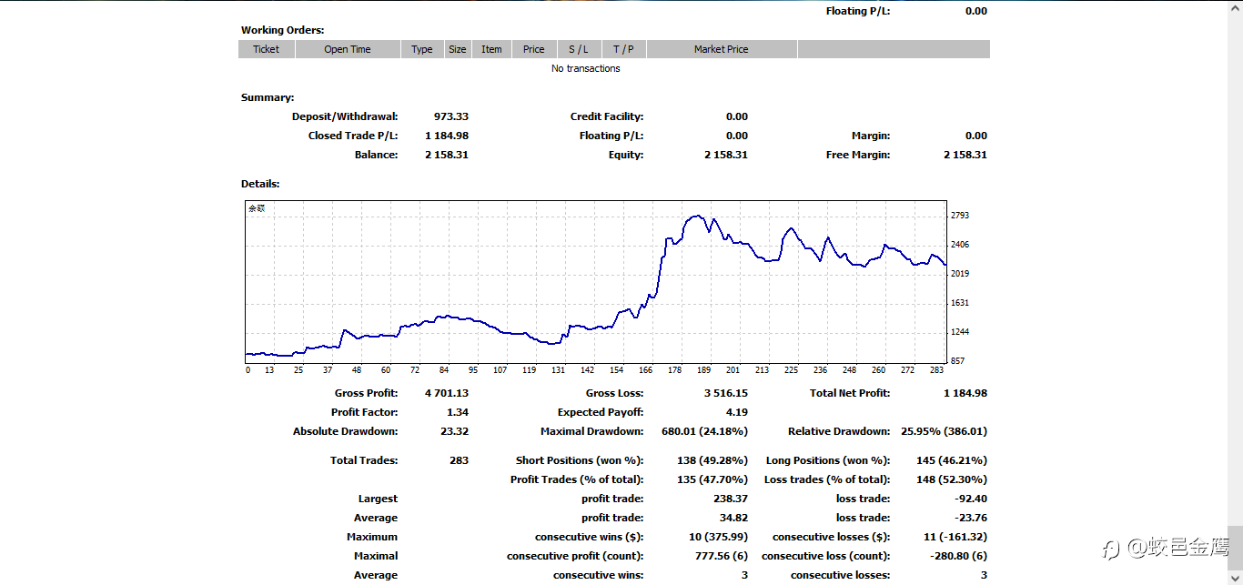Viewport: 1243px width, 585px height.
Task: Click the 'Details:' heading
Action: 260,184
